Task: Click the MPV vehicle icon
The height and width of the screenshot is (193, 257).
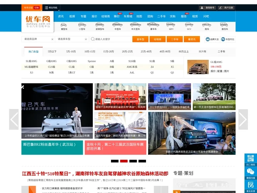Action: tap(171, 25)
